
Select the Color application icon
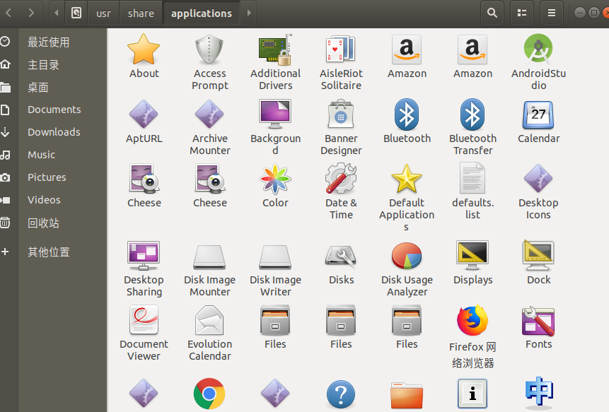275,179
